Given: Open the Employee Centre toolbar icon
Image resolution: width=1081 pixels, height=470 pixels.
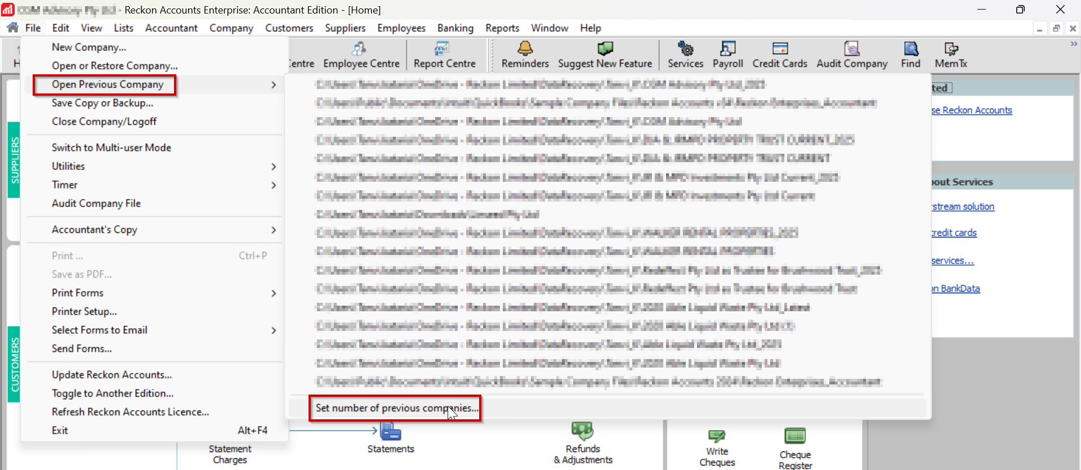Looking at the screenshot, I should click(361, 55).
